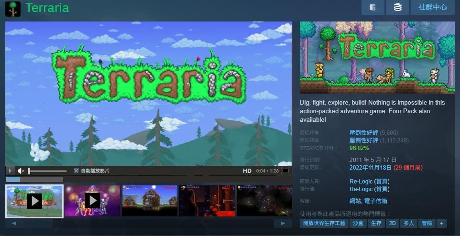Image resolution: width=460 pixels, height=236 pixels.
Task: Click the game description paragraph
Action: point(372,111)
